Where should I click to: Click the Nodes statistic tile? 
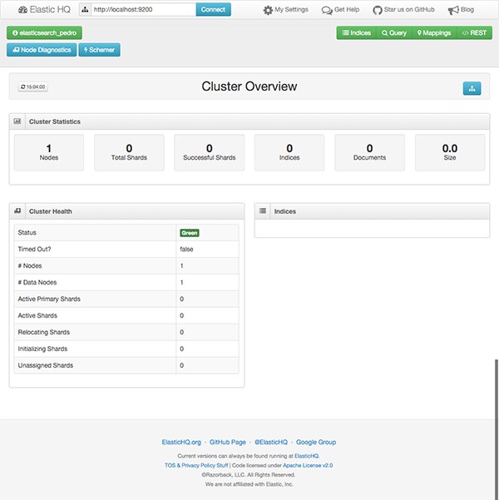(49, 153)
